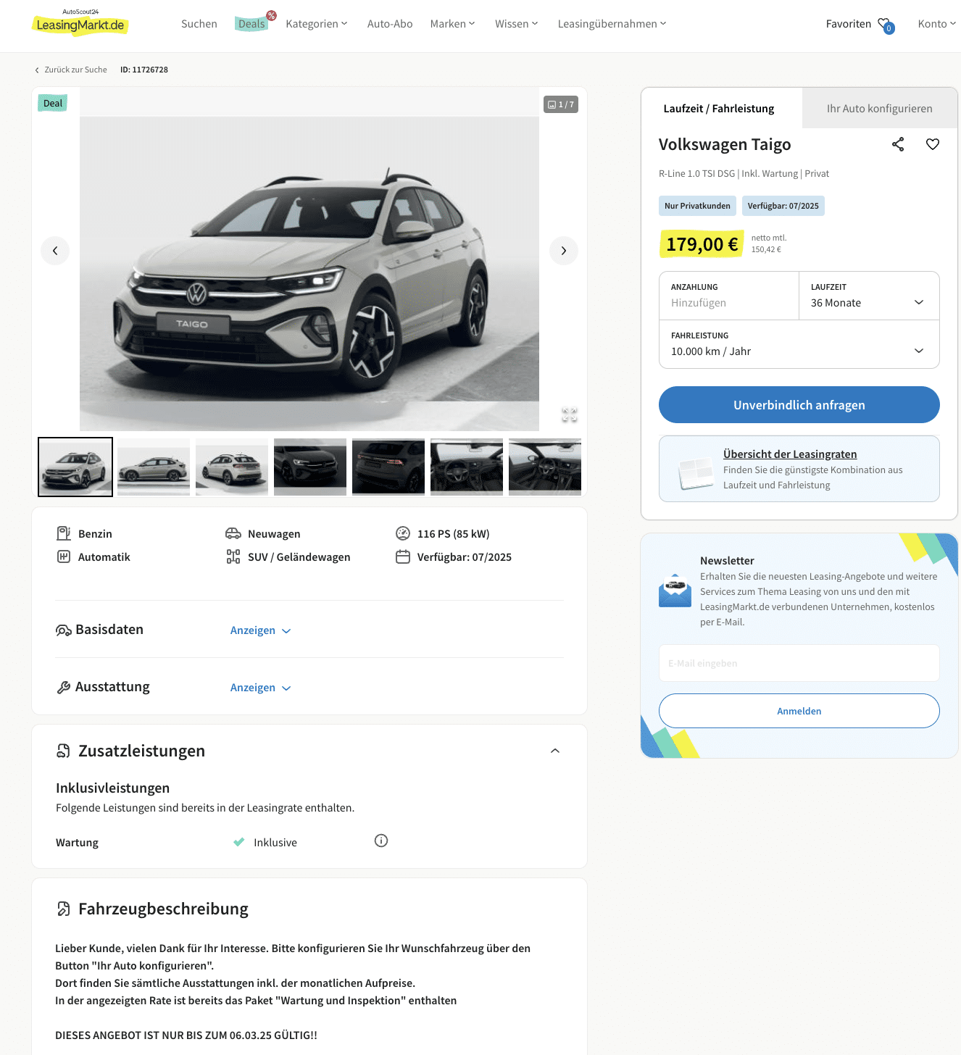Click the 179,00 € price
This screenshot has height=1055, width=961.
(x=702, y=244)
